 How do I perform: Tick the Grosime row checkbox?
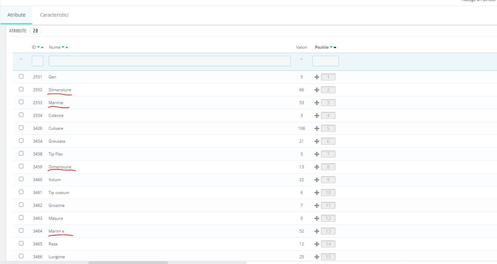click(21, 205)
